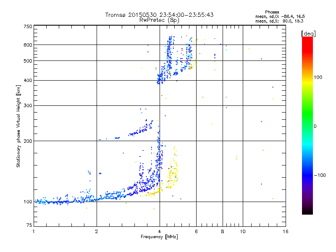The height and width of the screenshot is (252, 336).
Task: Click the x-axis label 'Frequency [MHz]'
Action: pyautogui.click(x=159, y=237)
